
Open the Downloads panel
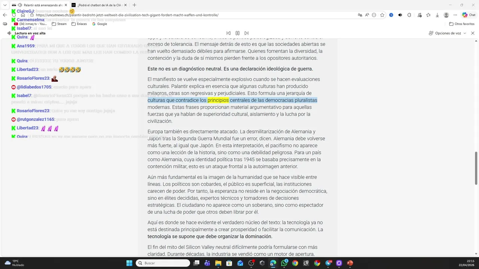tap(437, 15)
